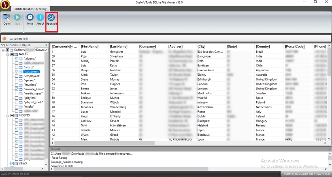This screenshot has width=332, height=177.
Task: Click the country cell "Netherlands"
Action: pyautogui.click(x=264, y=107)
